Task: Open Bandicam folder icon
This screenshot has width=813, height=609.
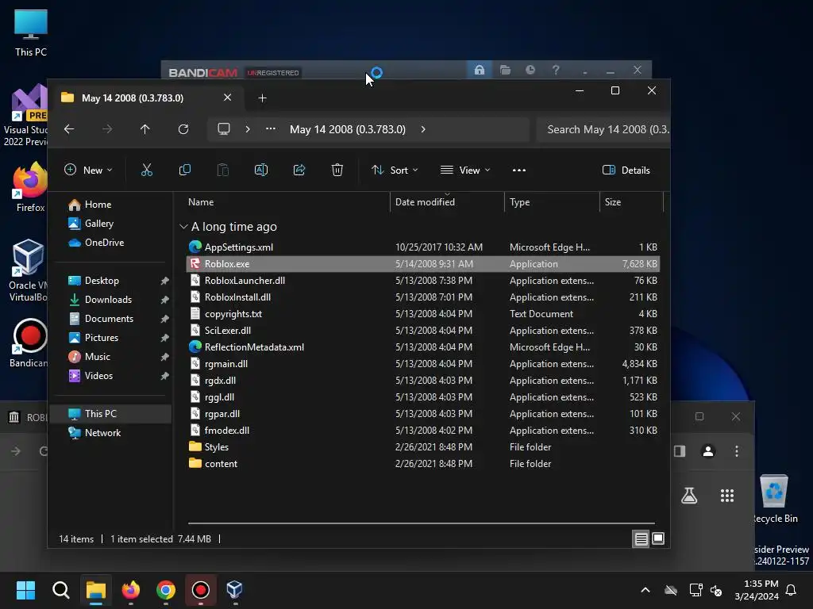Action: coord(505,70)
